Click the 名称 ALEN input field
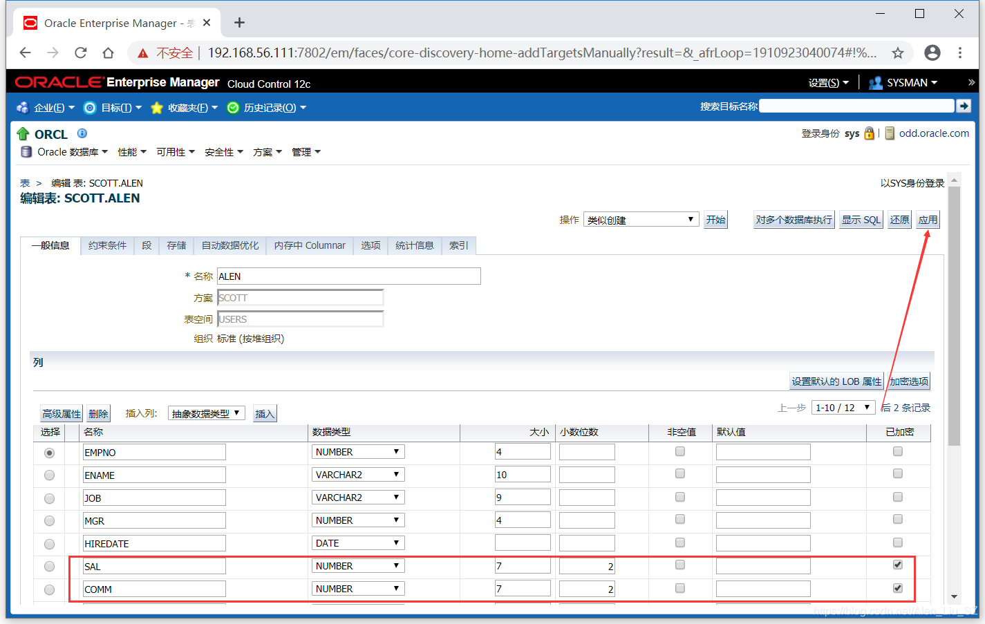Screen dimensions: 985x624 click(x=349, y=276)
